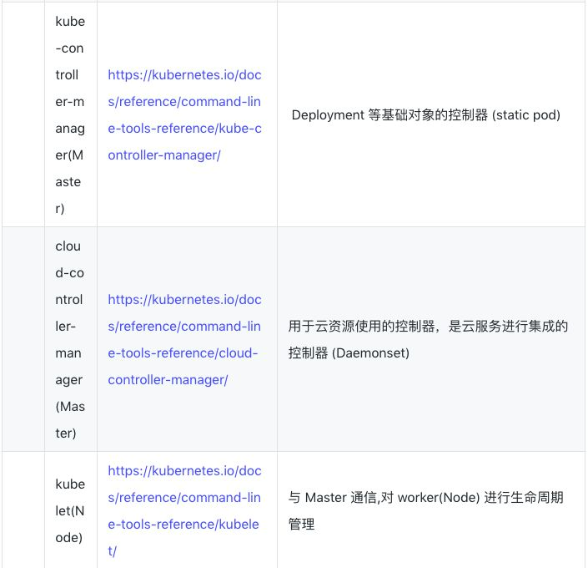Select the kubelet(Node) cell text
The image size is (588, 568).
pos(70,510)
